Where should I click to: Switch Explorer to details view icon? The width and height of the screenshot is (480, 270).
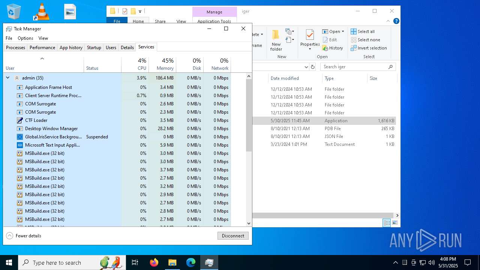click(x=387, y=223)
